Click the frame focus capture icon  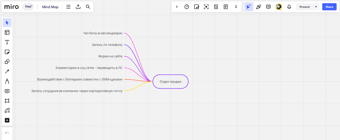pos(206,7)
